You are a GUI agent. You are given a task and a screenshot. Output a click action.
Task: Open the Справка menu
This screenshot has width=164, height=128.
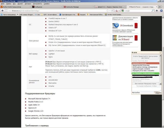(47, 4)
